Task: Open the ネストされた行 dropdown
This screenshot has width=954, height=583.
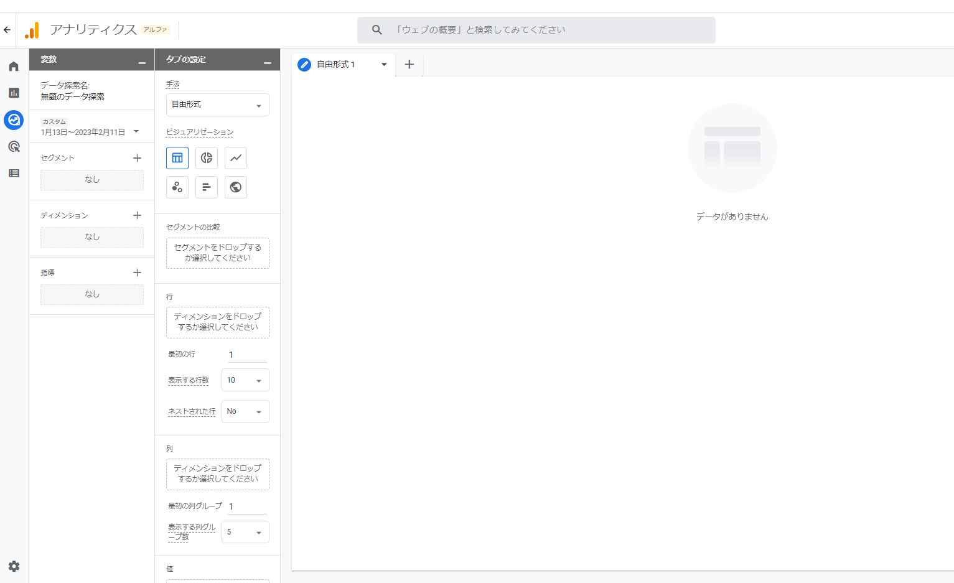Action: click(245, 412)
